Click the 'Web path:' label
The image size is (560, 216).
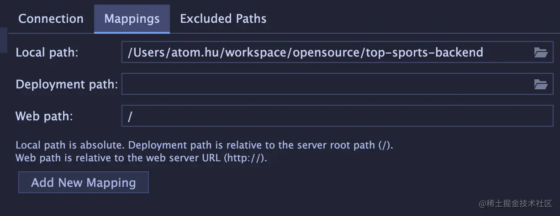[x=44, y=116]
